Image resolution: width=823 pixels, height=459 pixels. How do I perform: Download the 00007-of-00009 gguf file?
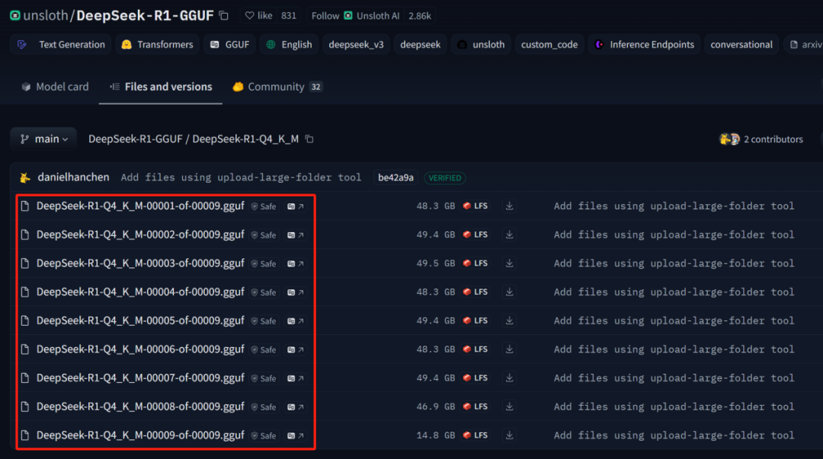(509, 378)
